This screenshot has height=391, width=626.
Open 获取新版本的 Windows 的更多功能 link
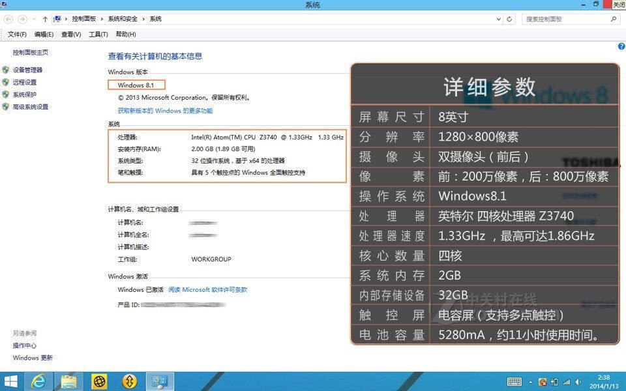coord(165,111)
